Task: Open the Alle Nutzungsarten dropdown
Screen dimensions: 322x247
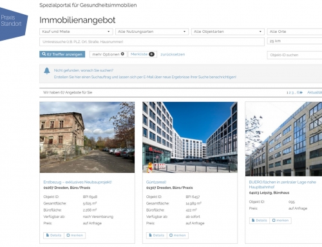Action: [152, 32]
